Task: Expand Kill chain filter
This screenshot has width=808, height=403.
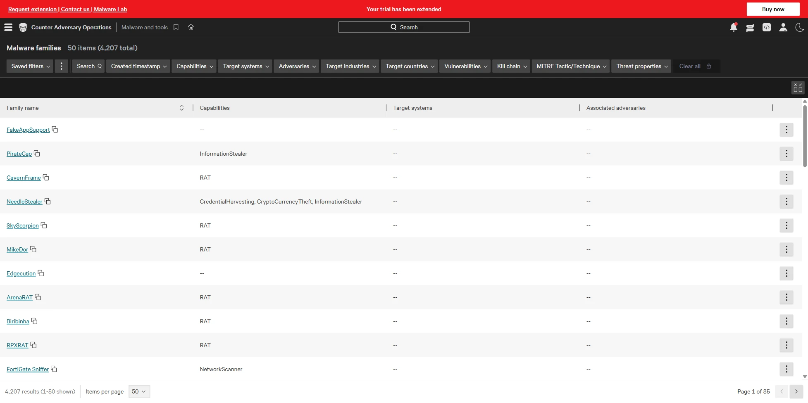Action: [512, 66]
